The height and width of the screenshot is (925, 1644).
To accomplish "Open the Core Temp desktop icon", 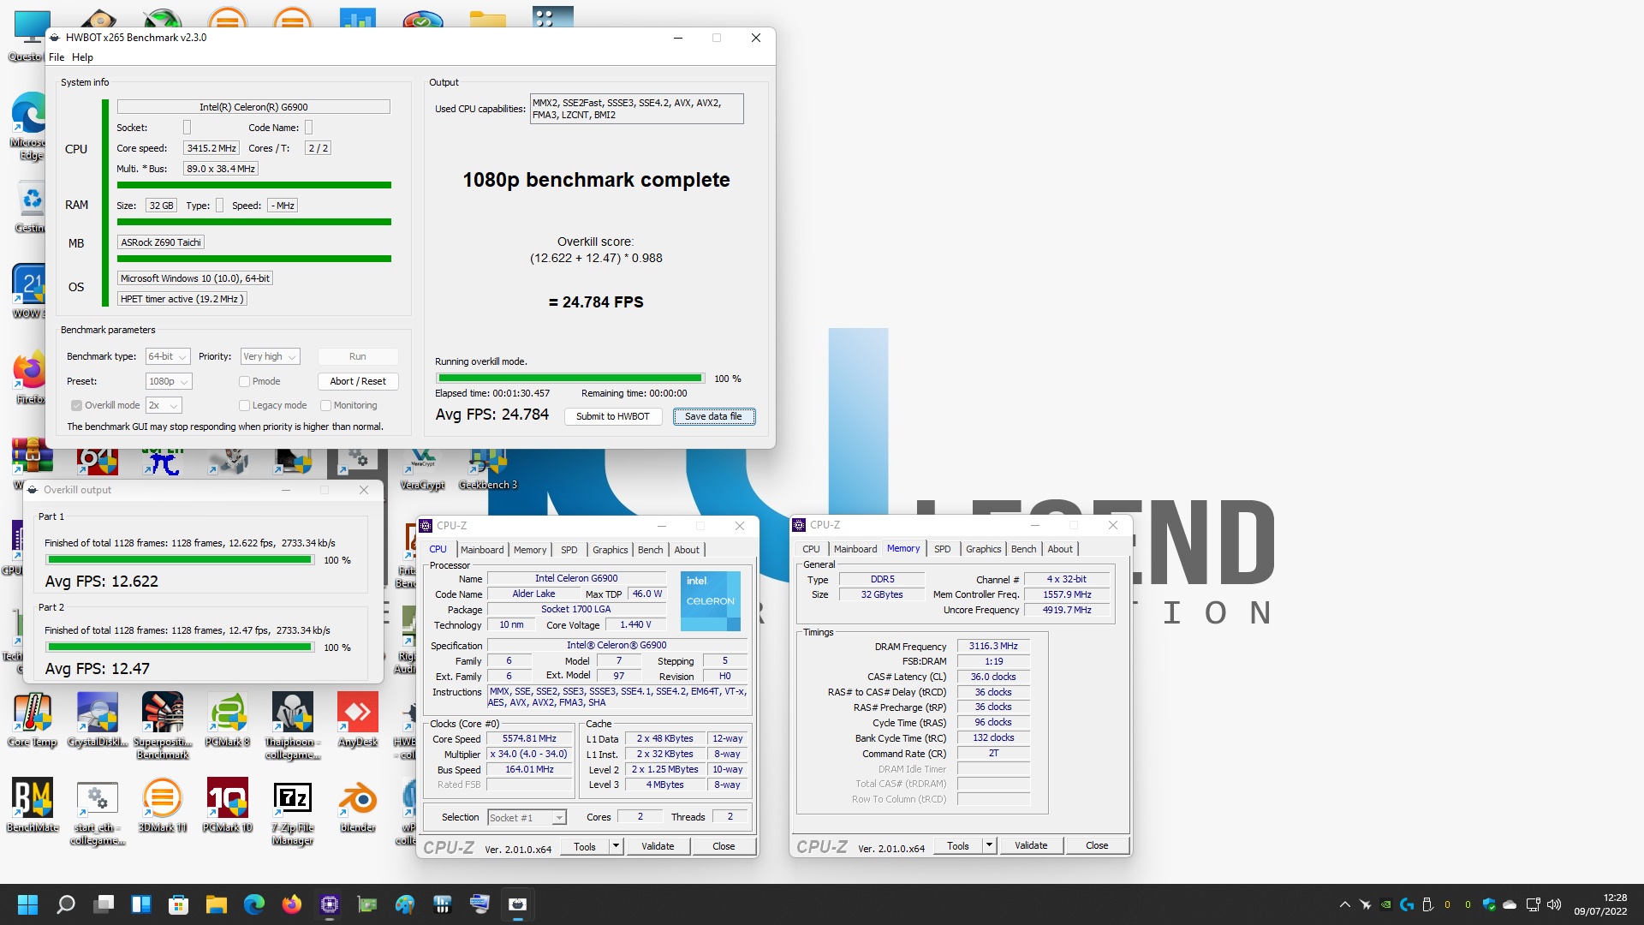I will pos(33,719).
